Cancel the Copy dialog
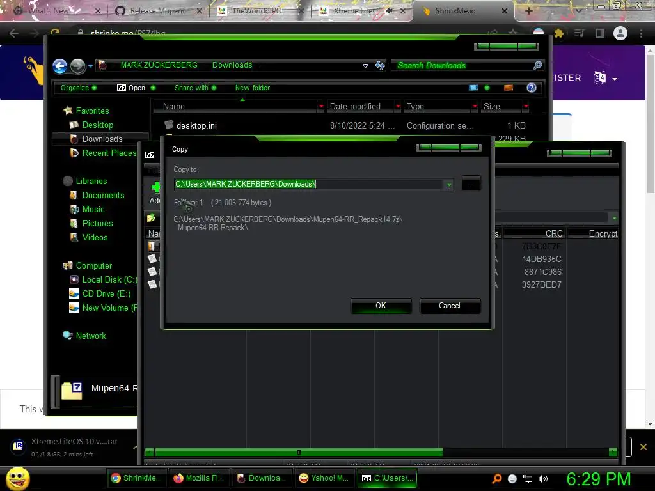 (450, 306)
